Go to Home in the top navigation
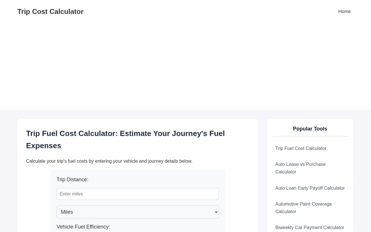371x232 pixels. 344,12
